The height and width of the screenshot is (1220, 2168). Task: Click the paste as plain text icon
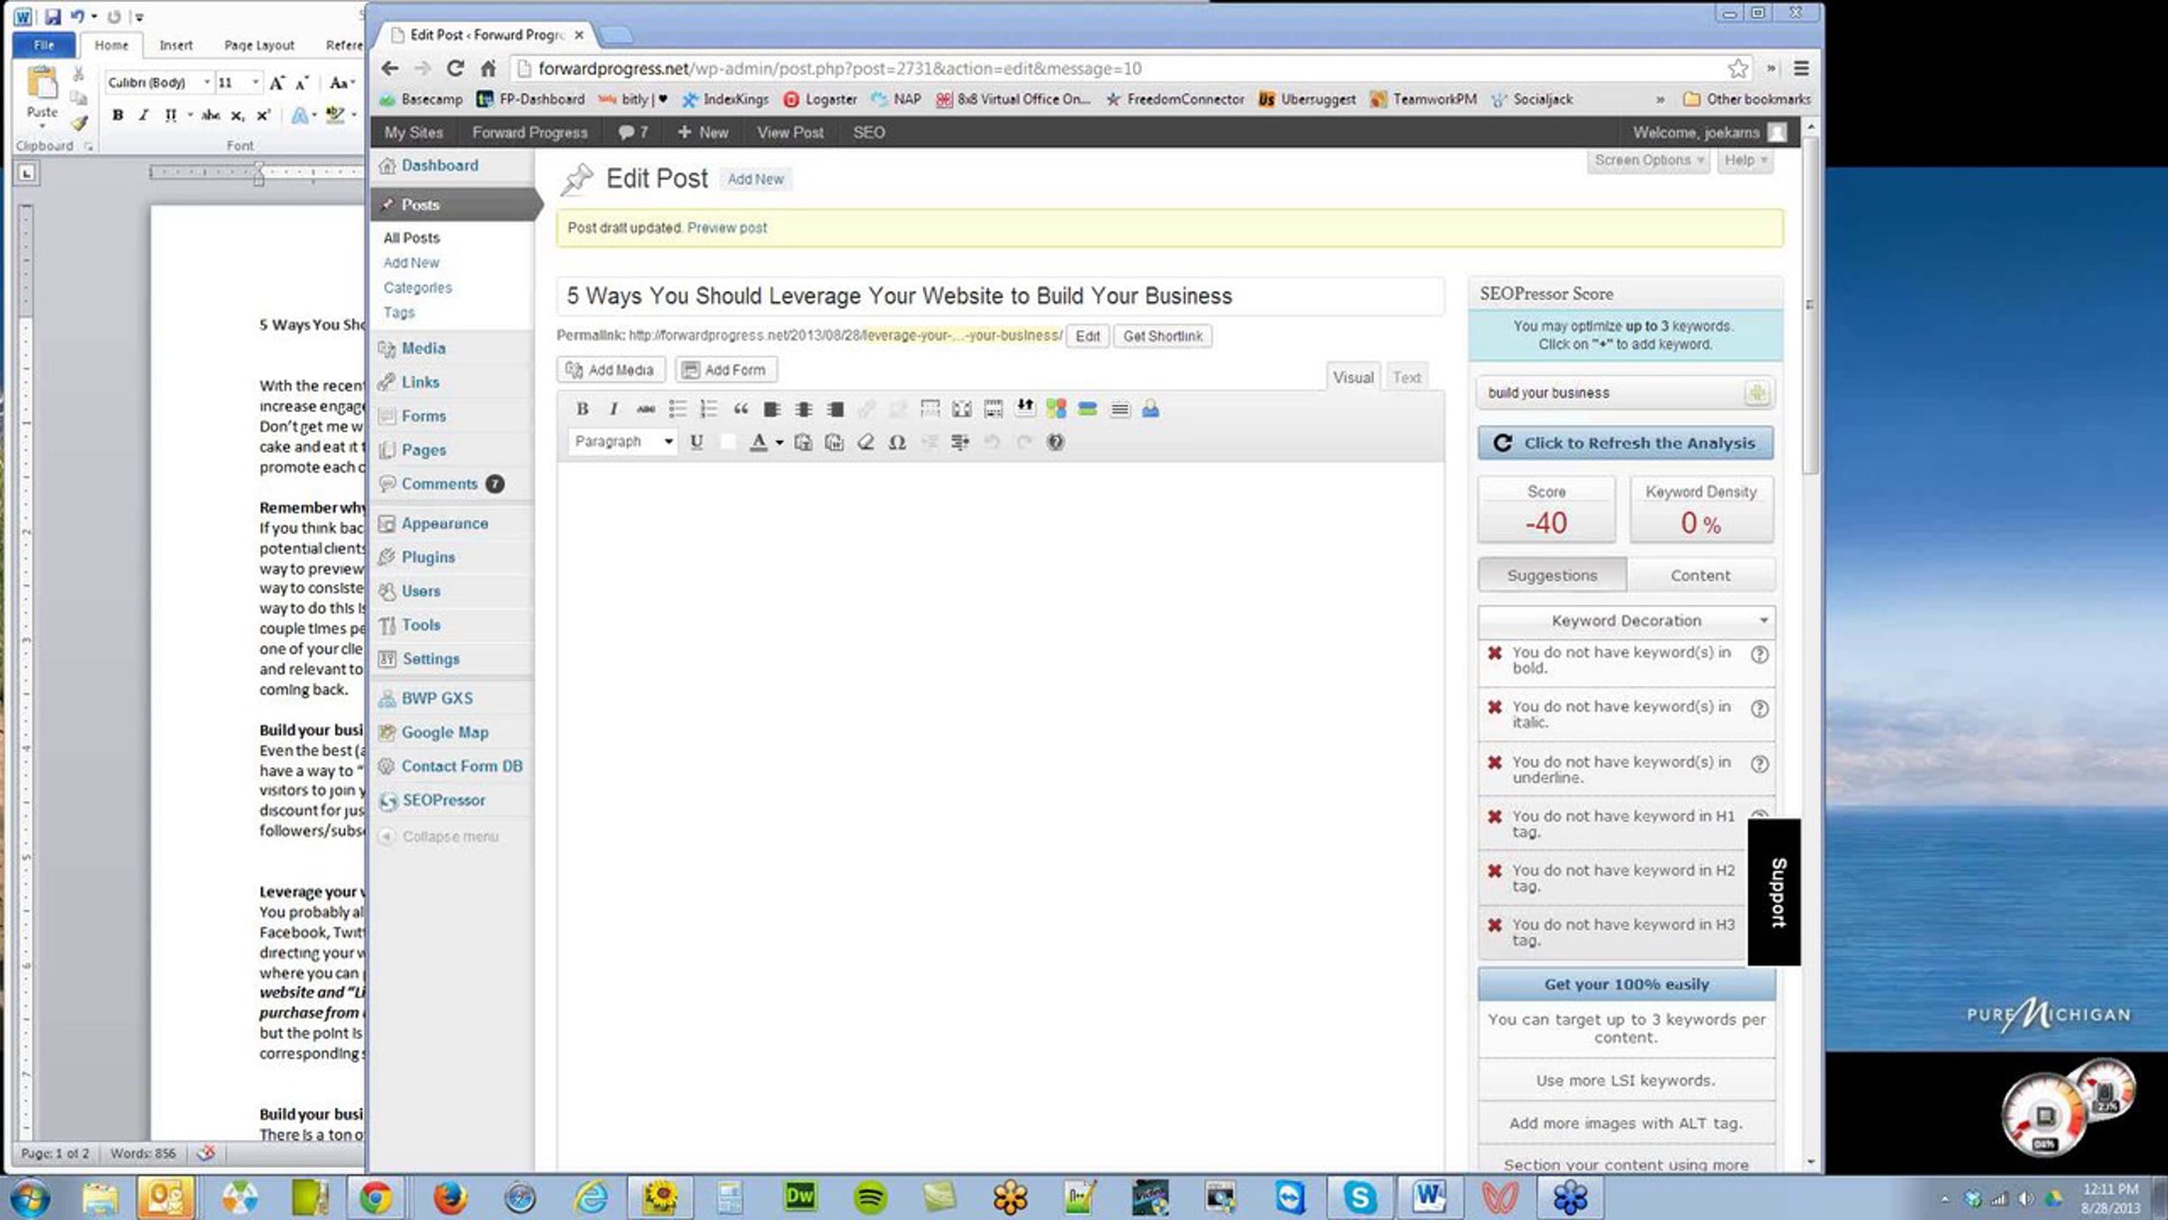click(x=803, y=442)
